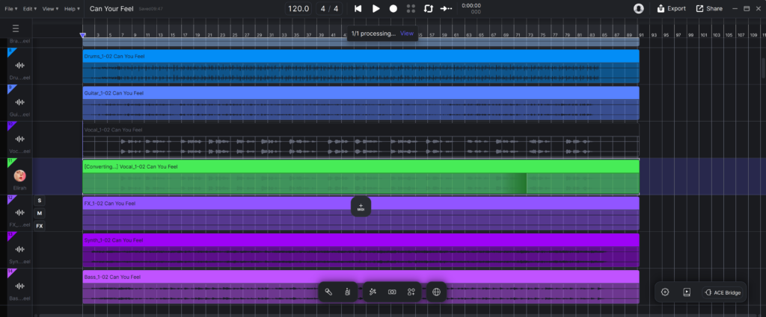Click the record button

tap(393, 8)
